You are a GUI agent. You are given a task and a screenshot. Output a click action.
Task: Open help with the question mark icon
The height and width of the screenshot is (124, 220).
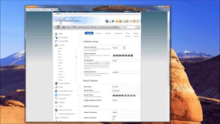coord(141,21)
